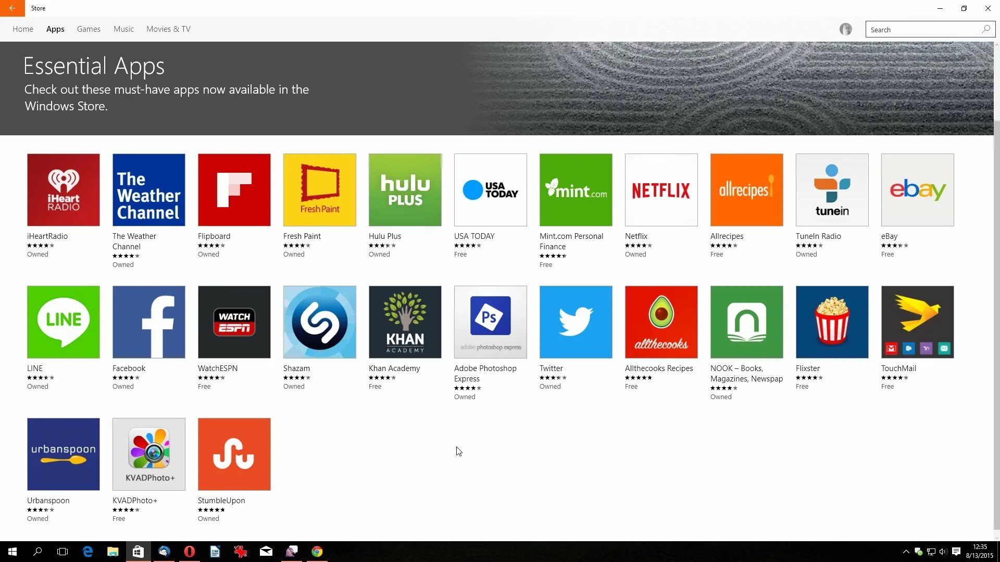The image size is (1000, 562).
Task: Open the Movies & TV section
Action: [168, 29]
